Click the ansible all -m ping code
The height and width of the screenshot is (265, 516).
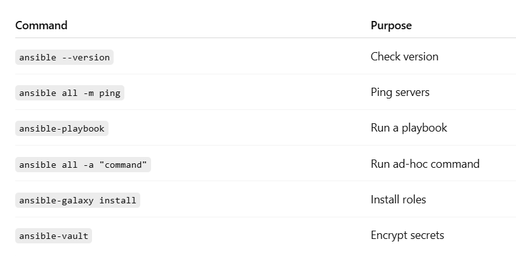(x=70, y=93)
